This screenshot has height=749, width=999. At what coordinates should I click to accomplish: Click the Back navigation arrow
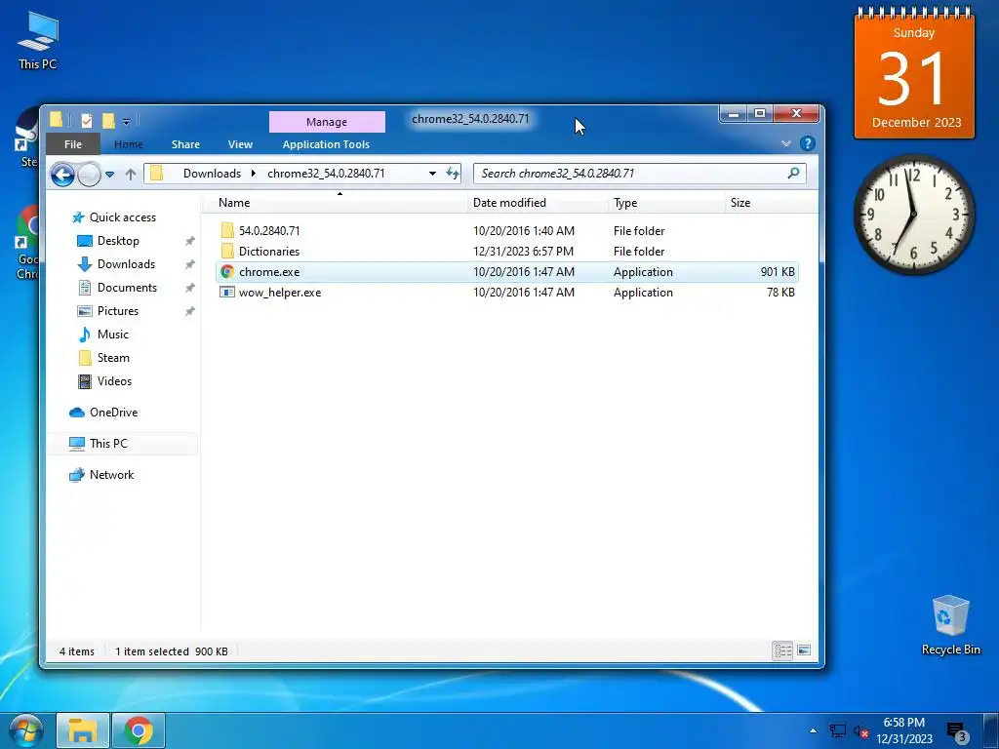click(x=62, y=174)
